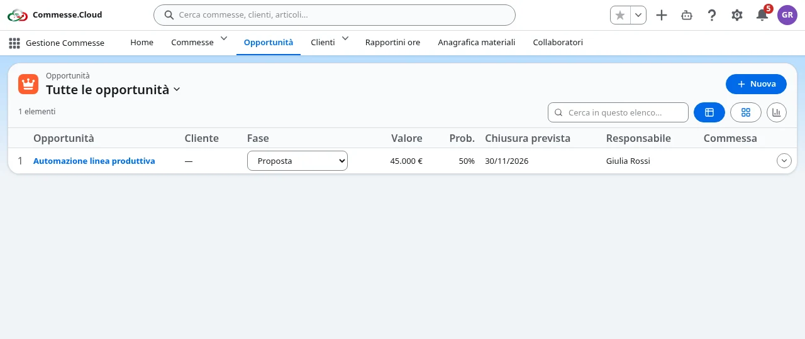
Task: Switch to kanban grid view icon
Action: [x=746, y=112]
